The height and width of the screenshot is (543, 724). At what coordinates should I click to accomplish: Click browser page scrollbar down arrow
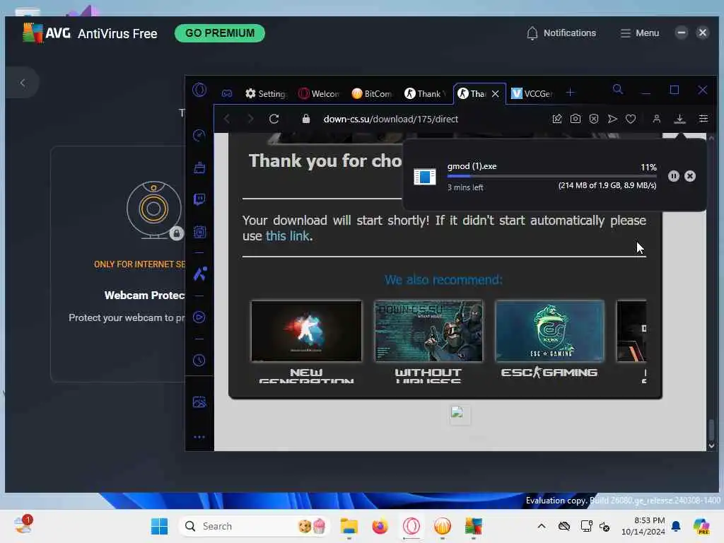click(711, 446)
